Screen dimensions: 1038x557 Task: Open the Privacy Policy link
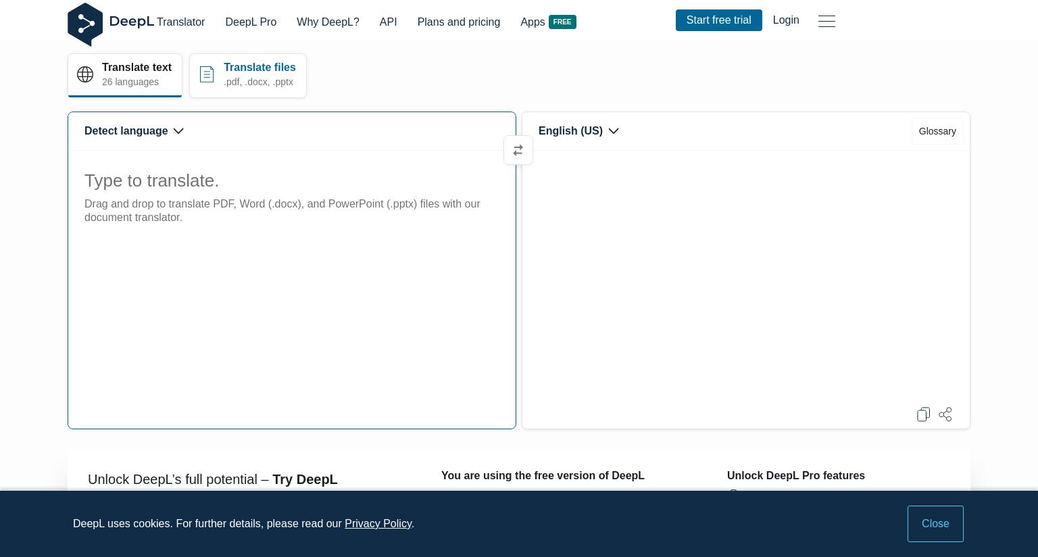(378, 524)
